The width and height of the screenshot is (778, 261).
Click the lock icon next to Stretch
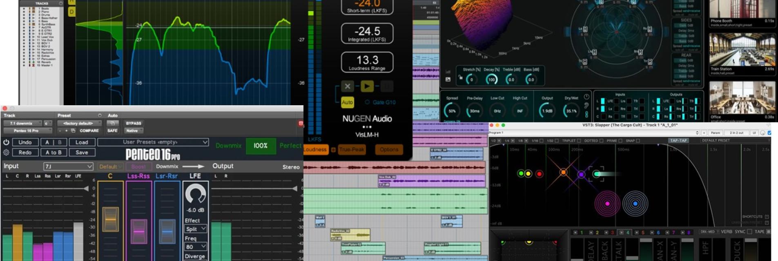click(460, 77)
